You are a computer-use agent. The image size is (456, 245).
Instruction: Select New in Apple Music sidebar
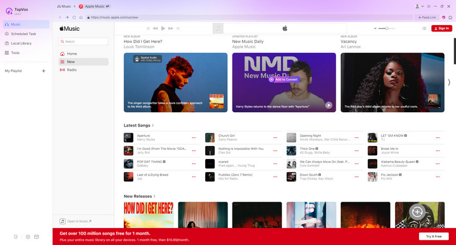(x=83, y=62)
